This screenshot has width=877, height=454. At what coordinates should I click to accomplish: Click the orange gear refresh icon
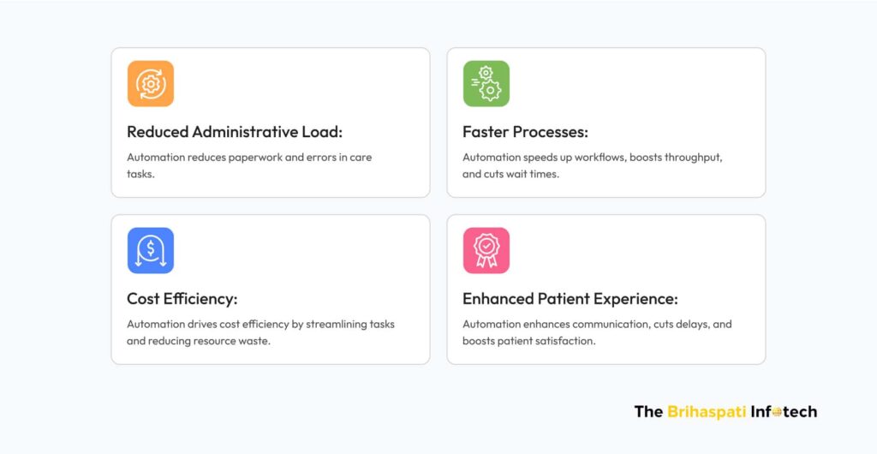[x=151, y=84]
